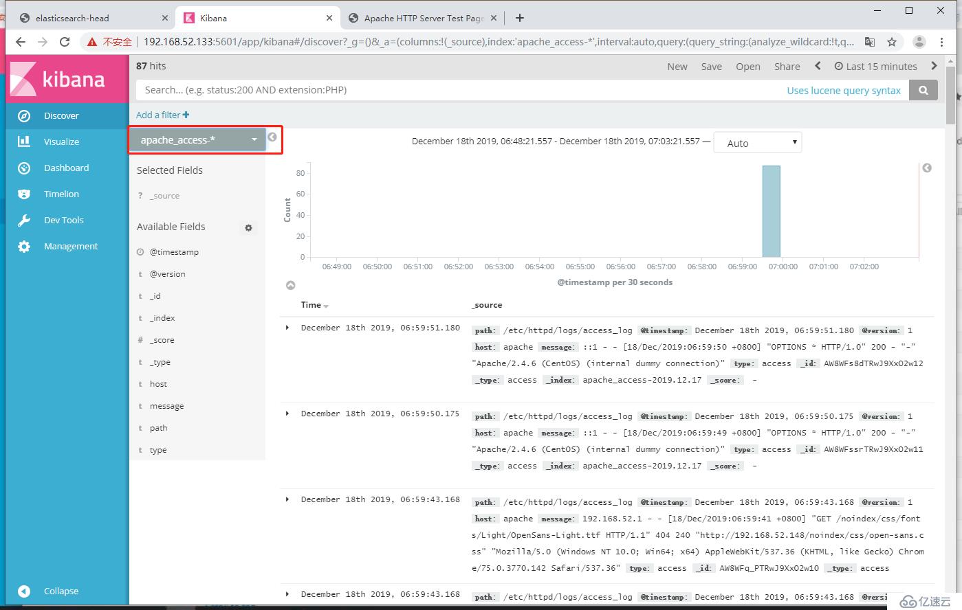Open Chrome menu three dots
The width and height of the screenshot is (962, 610).
point(942,42)
